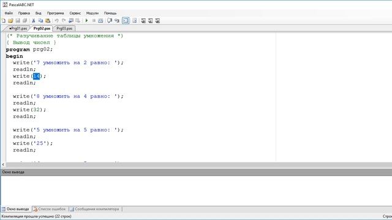Image resolution: width=392 pixels, height=220 pixels.
Task: Click on the 'begin' keyword
Action: 15,56
